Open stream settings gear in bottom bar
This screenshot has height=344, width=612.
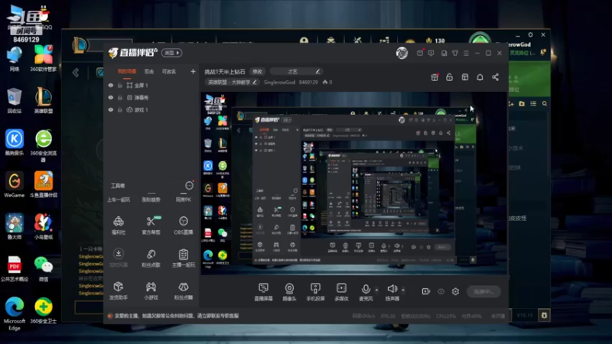click(455, 291)
